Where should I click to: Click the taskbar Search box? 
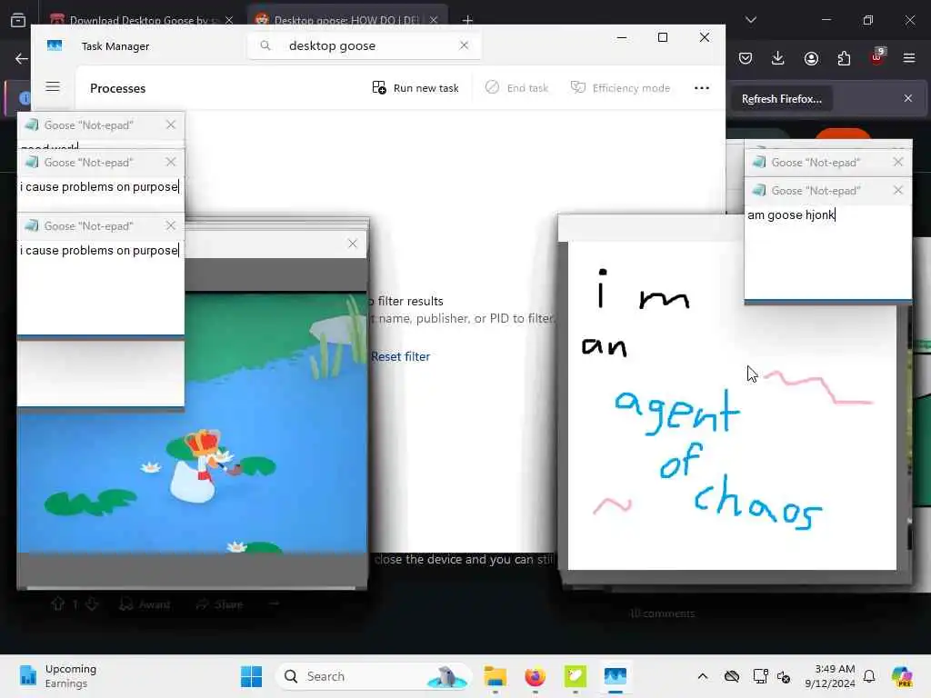373,676
